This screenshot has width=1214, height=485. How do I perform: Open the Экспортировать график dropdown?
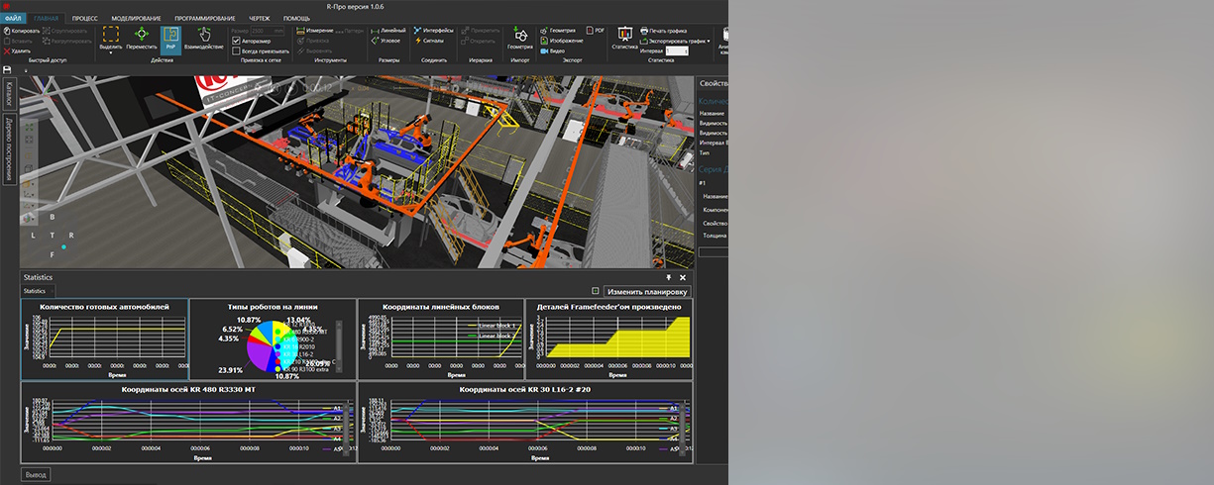tap(709, 41)
